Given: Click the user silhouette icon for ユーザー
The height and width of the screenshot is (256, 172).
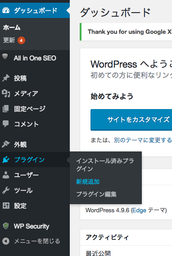Looking at the screenshot, I should [6, 175].
